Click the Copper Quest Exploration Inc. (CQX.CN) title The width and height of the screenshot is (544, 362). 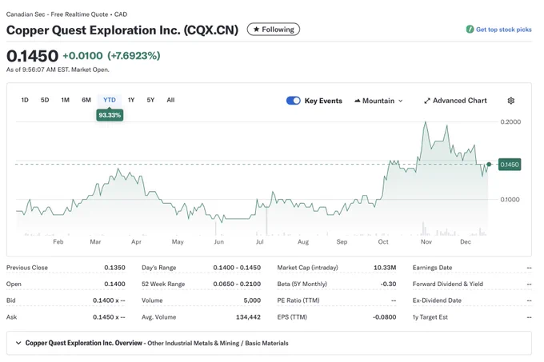pyautogui.click(x=122, y=30)
